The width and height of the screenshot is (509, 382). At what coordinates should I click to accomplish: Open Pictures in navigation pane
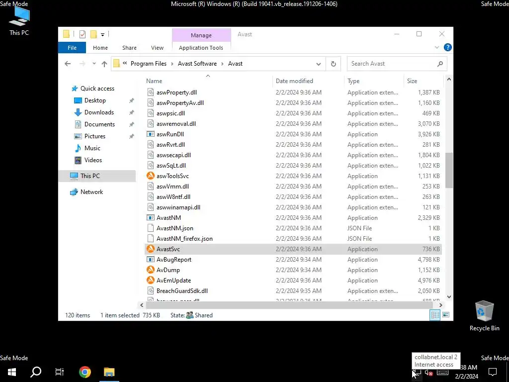[x=94, y=136]
